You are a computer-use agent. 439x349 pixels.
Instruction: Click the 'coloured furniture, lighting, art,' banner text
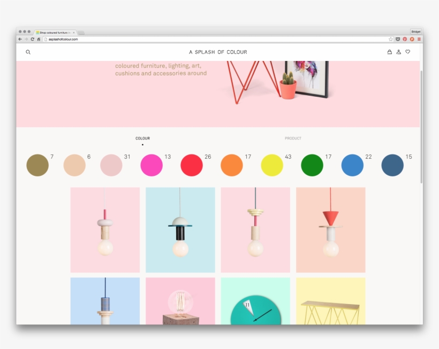[158, 66]
